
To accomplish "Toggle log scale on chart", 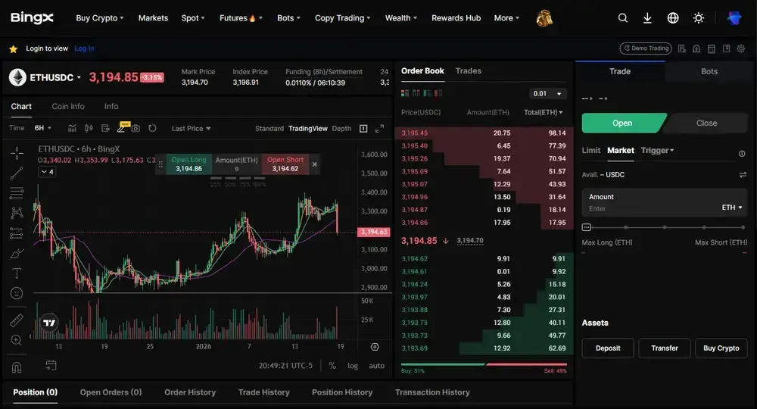I will tap(353, 366).
